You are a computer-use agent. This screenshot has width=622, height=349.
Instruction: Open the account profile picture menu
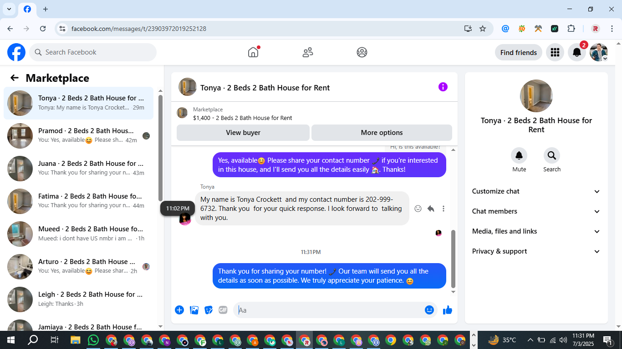point(598,52)
